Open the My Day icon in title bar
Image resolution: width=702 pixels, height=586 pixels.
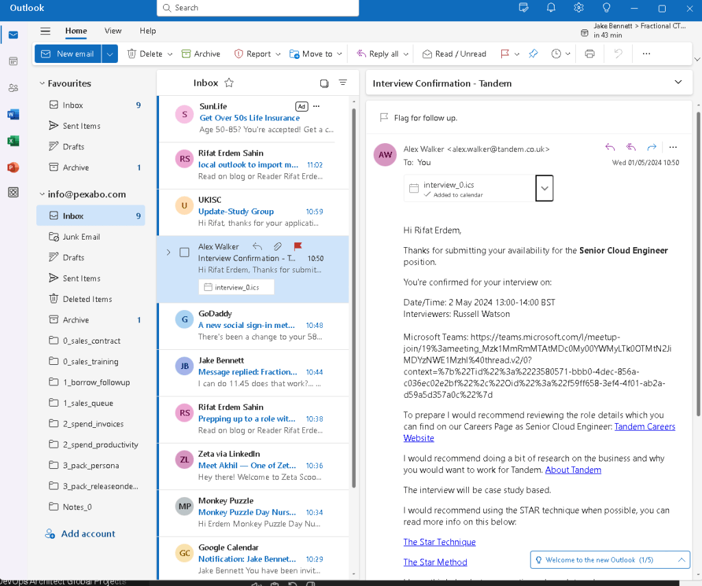[523, 8]
